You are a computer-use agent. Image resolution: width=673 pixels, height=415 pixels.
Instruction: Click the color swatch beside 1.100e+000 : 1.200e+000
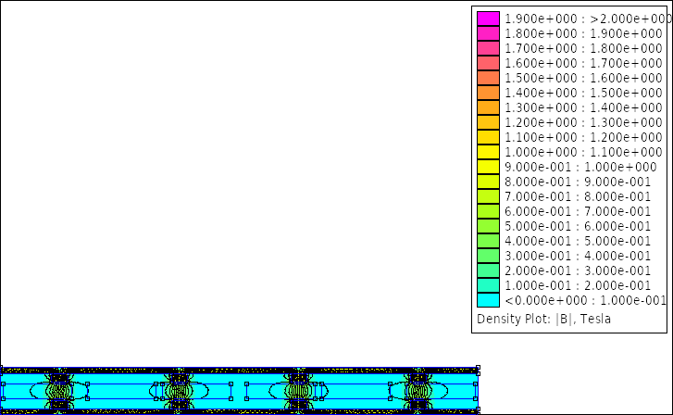[x=488, y=137]
